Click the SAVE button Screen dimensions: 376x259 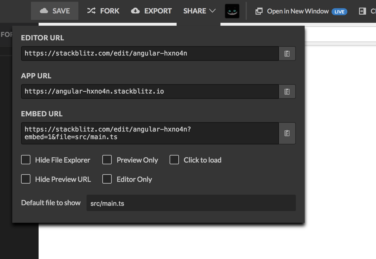(55, 11)
